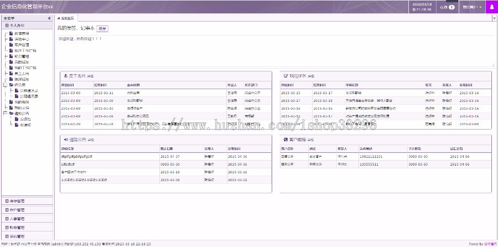Click the home icon on the 我的主页 tab
Viewport: 498px width, 247px height.
[x=59, y=18]
